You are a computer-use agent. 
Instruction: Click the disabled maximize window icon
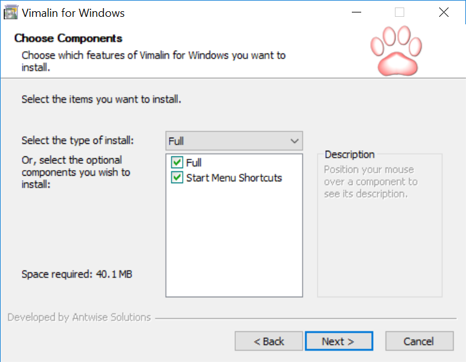coord(399,12)
